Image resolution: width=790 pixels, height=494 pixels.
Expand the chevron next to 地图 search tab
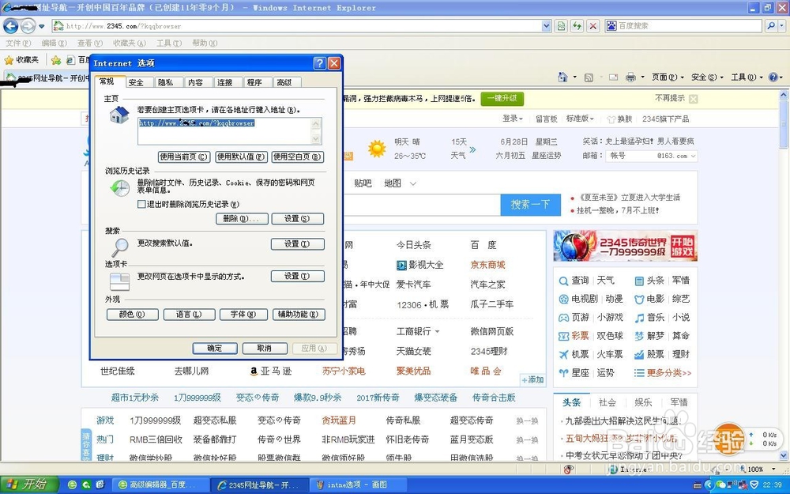click(x=413, y=183)
